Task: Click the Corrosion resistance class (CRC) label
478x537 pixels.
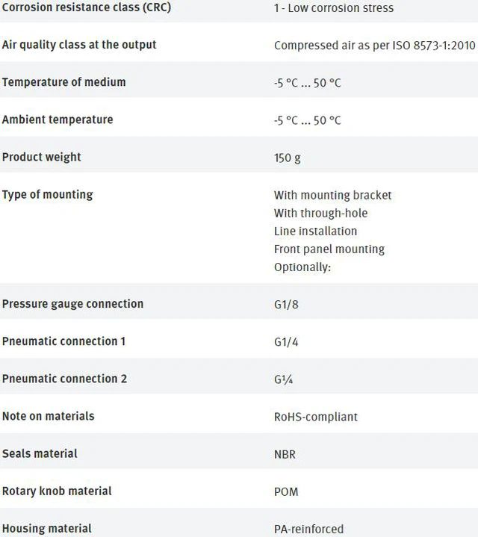Action: tap(87, 7)
